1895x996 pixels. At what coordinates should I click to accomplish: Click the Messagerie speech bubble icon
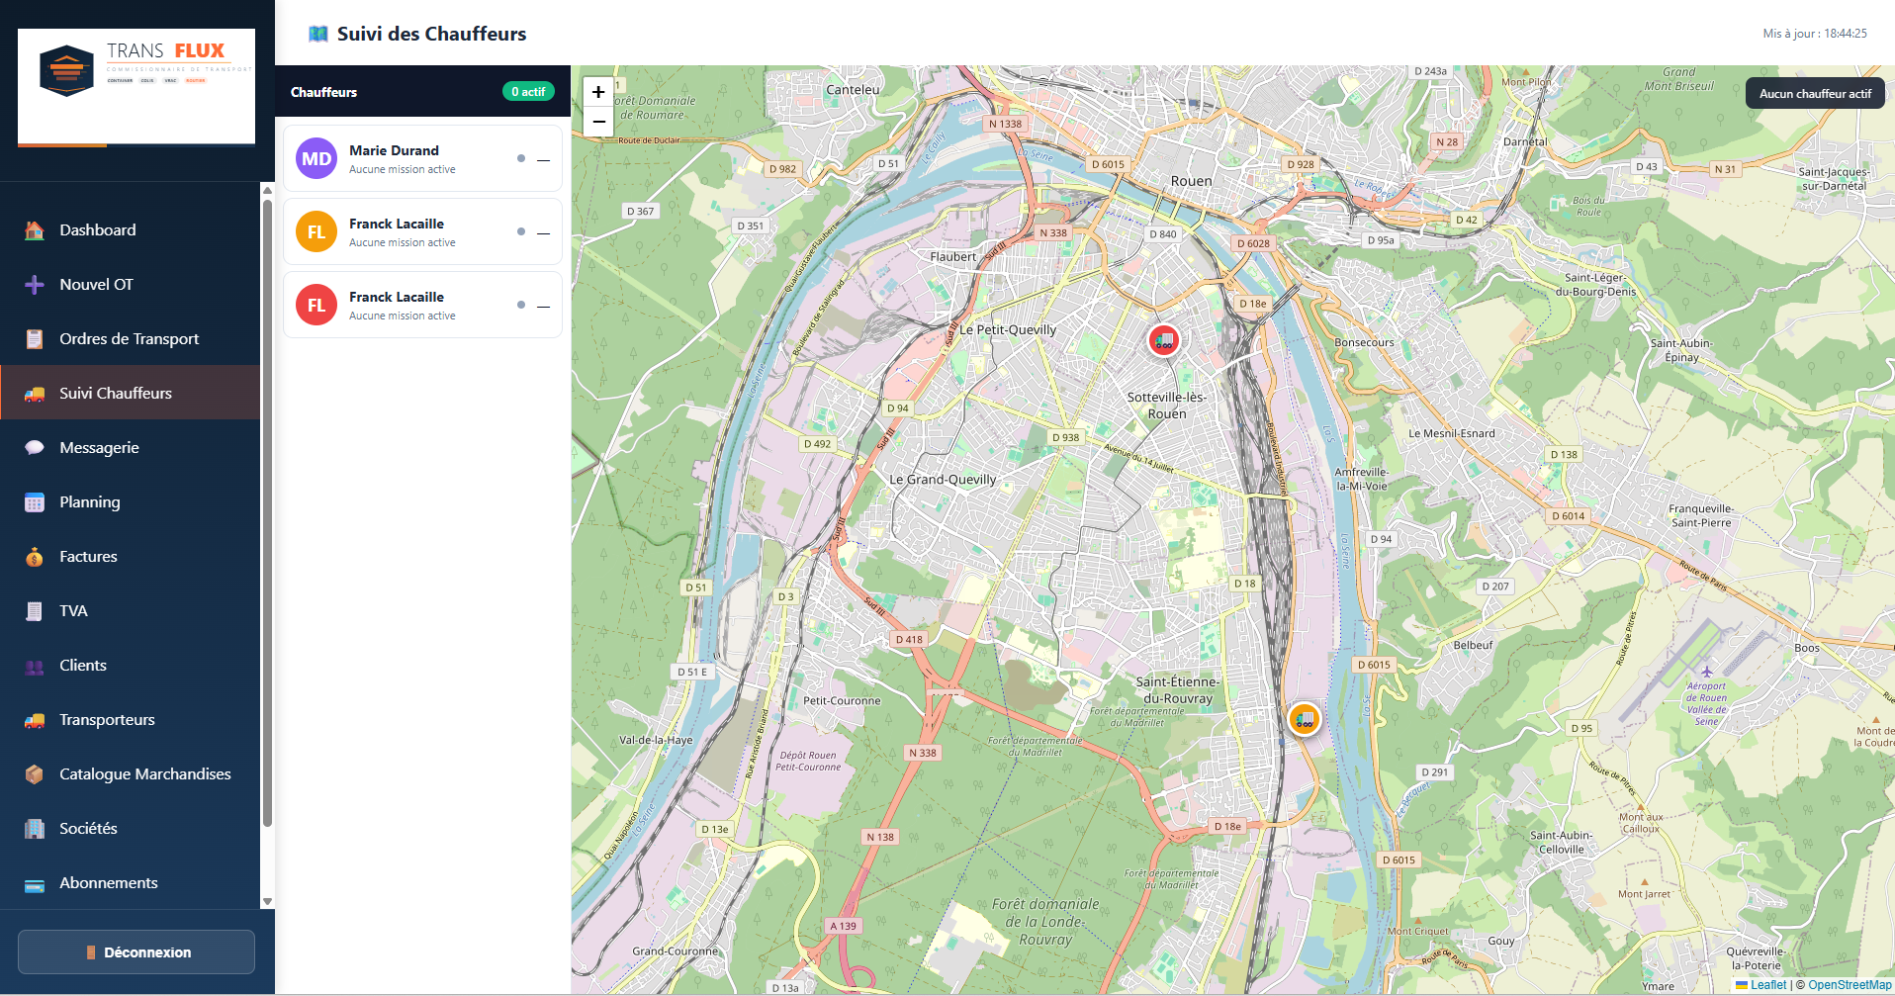(33, 447)
